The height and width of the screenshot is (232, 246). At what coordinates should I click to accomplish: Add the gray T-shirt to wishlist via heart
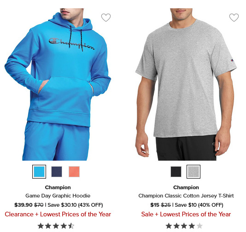click(234, 17)
